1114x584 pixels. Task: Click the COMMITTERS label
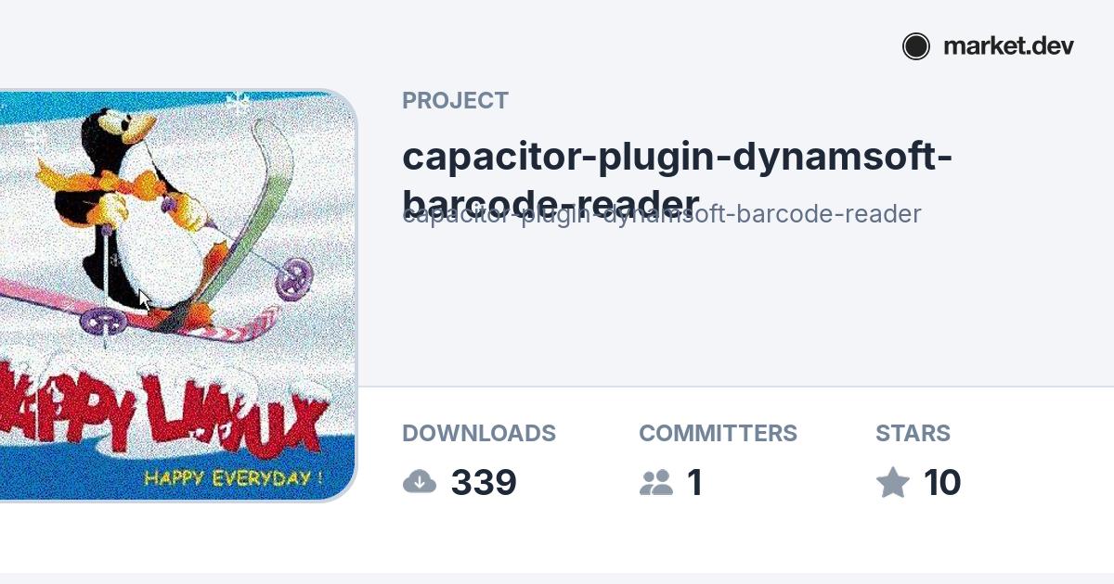tap(718, 434)
